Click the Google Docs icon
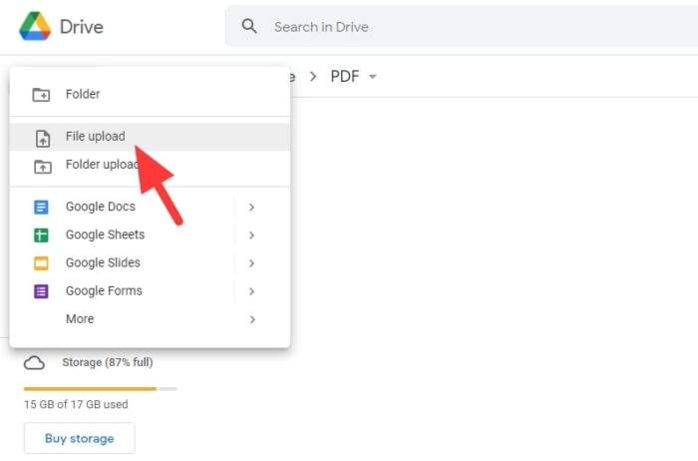This screenshot has width=698, height=461. (x=41, y=208)
